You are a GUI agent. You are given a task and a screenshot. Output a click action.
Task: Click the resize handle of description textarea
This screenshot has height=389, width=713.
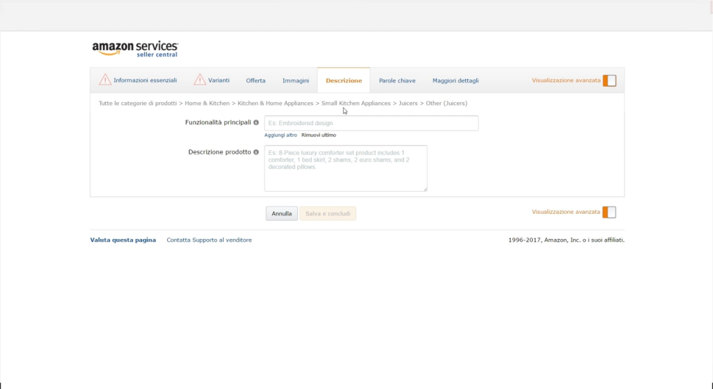coord(424,188)
